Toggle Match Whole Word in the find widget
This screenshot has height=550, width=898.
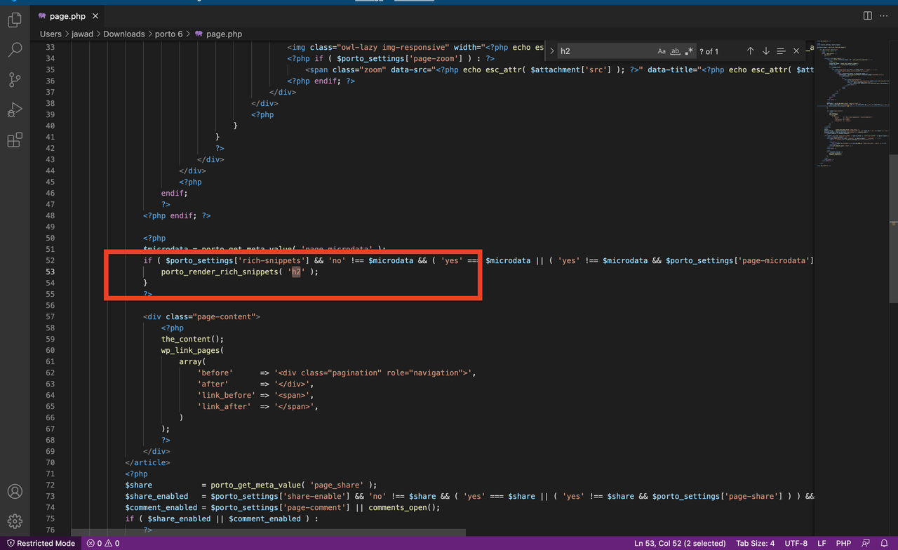675,51
